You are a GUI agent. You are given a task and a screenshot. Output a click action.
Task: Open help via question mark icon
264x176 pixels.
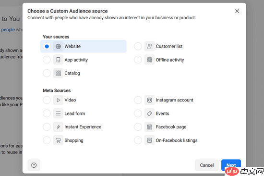pos(34,165)
